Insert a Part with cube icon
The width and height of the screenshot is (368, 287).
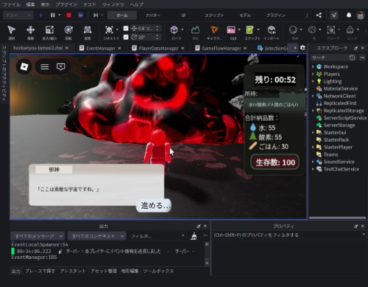click(x=174, y=30)
